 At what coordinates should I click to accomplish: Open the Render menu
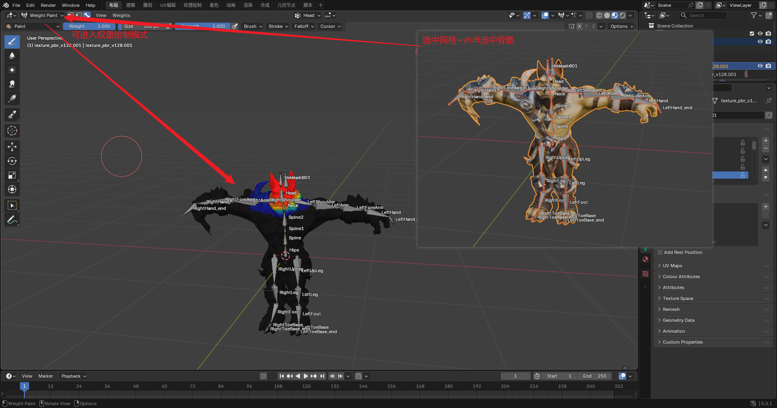click(48, 5)
